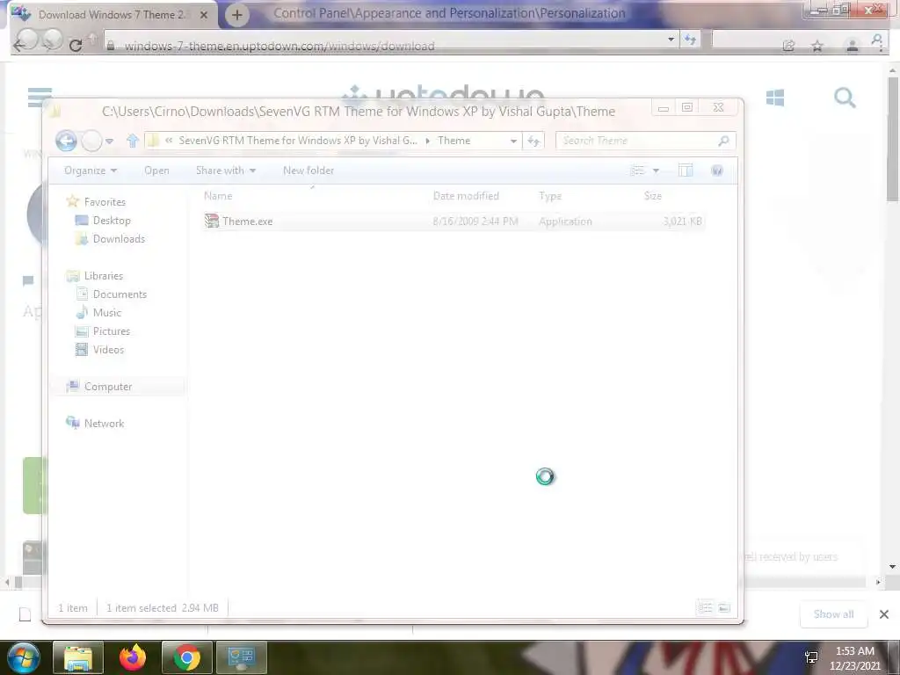Click the Change your view icon
Screen dimensions: 900x675
coord(638,171)
